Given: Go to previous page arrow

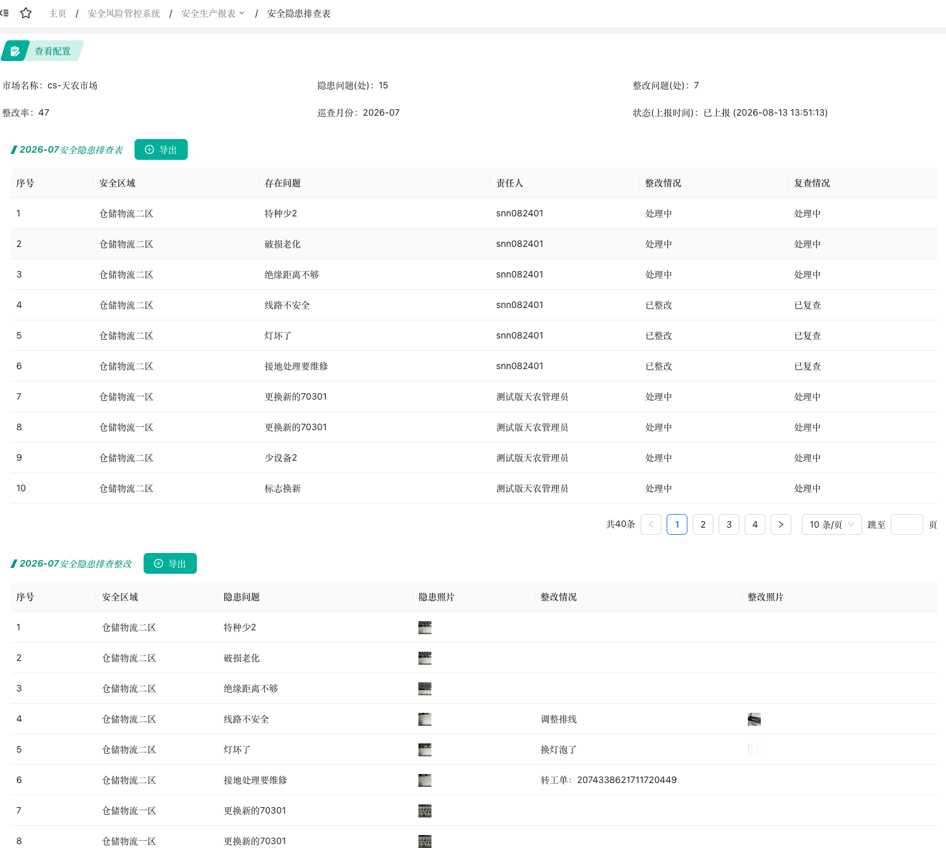Looking at the screenshot, I should pyautogui.click(x=651, y=524).
